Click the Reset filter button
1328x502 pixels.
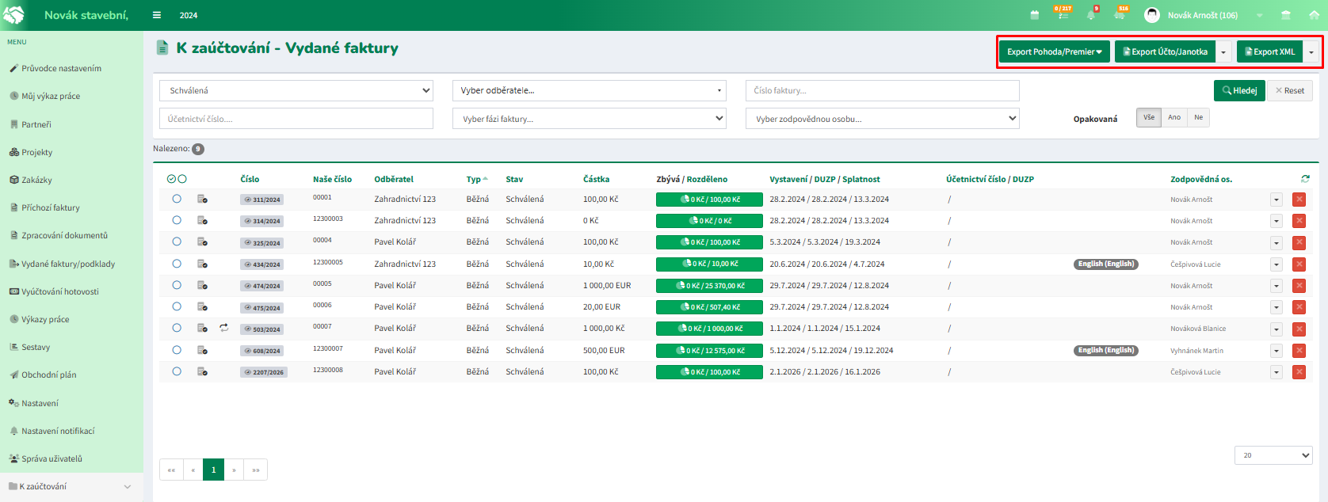click(x=1289, y=91)
